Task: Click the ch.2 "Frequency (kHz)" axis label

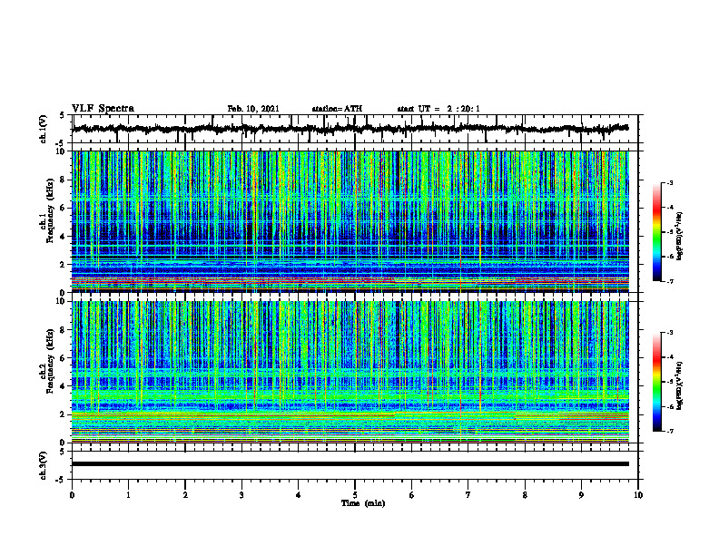Action: click(50, 361)
